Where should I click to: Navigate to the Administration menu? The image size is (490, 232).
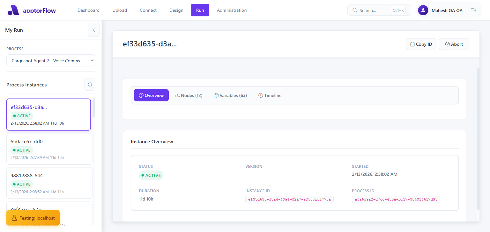click(x=232, y=10)
